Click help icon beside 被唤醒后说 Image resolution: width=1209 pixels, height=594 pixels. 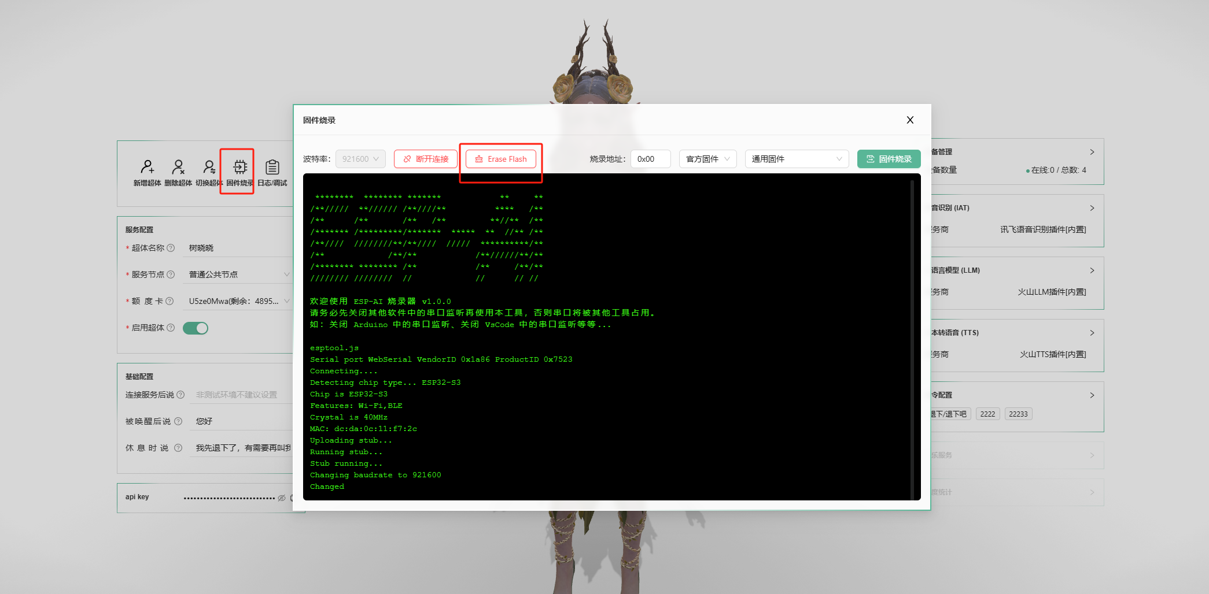pos(178,421)
